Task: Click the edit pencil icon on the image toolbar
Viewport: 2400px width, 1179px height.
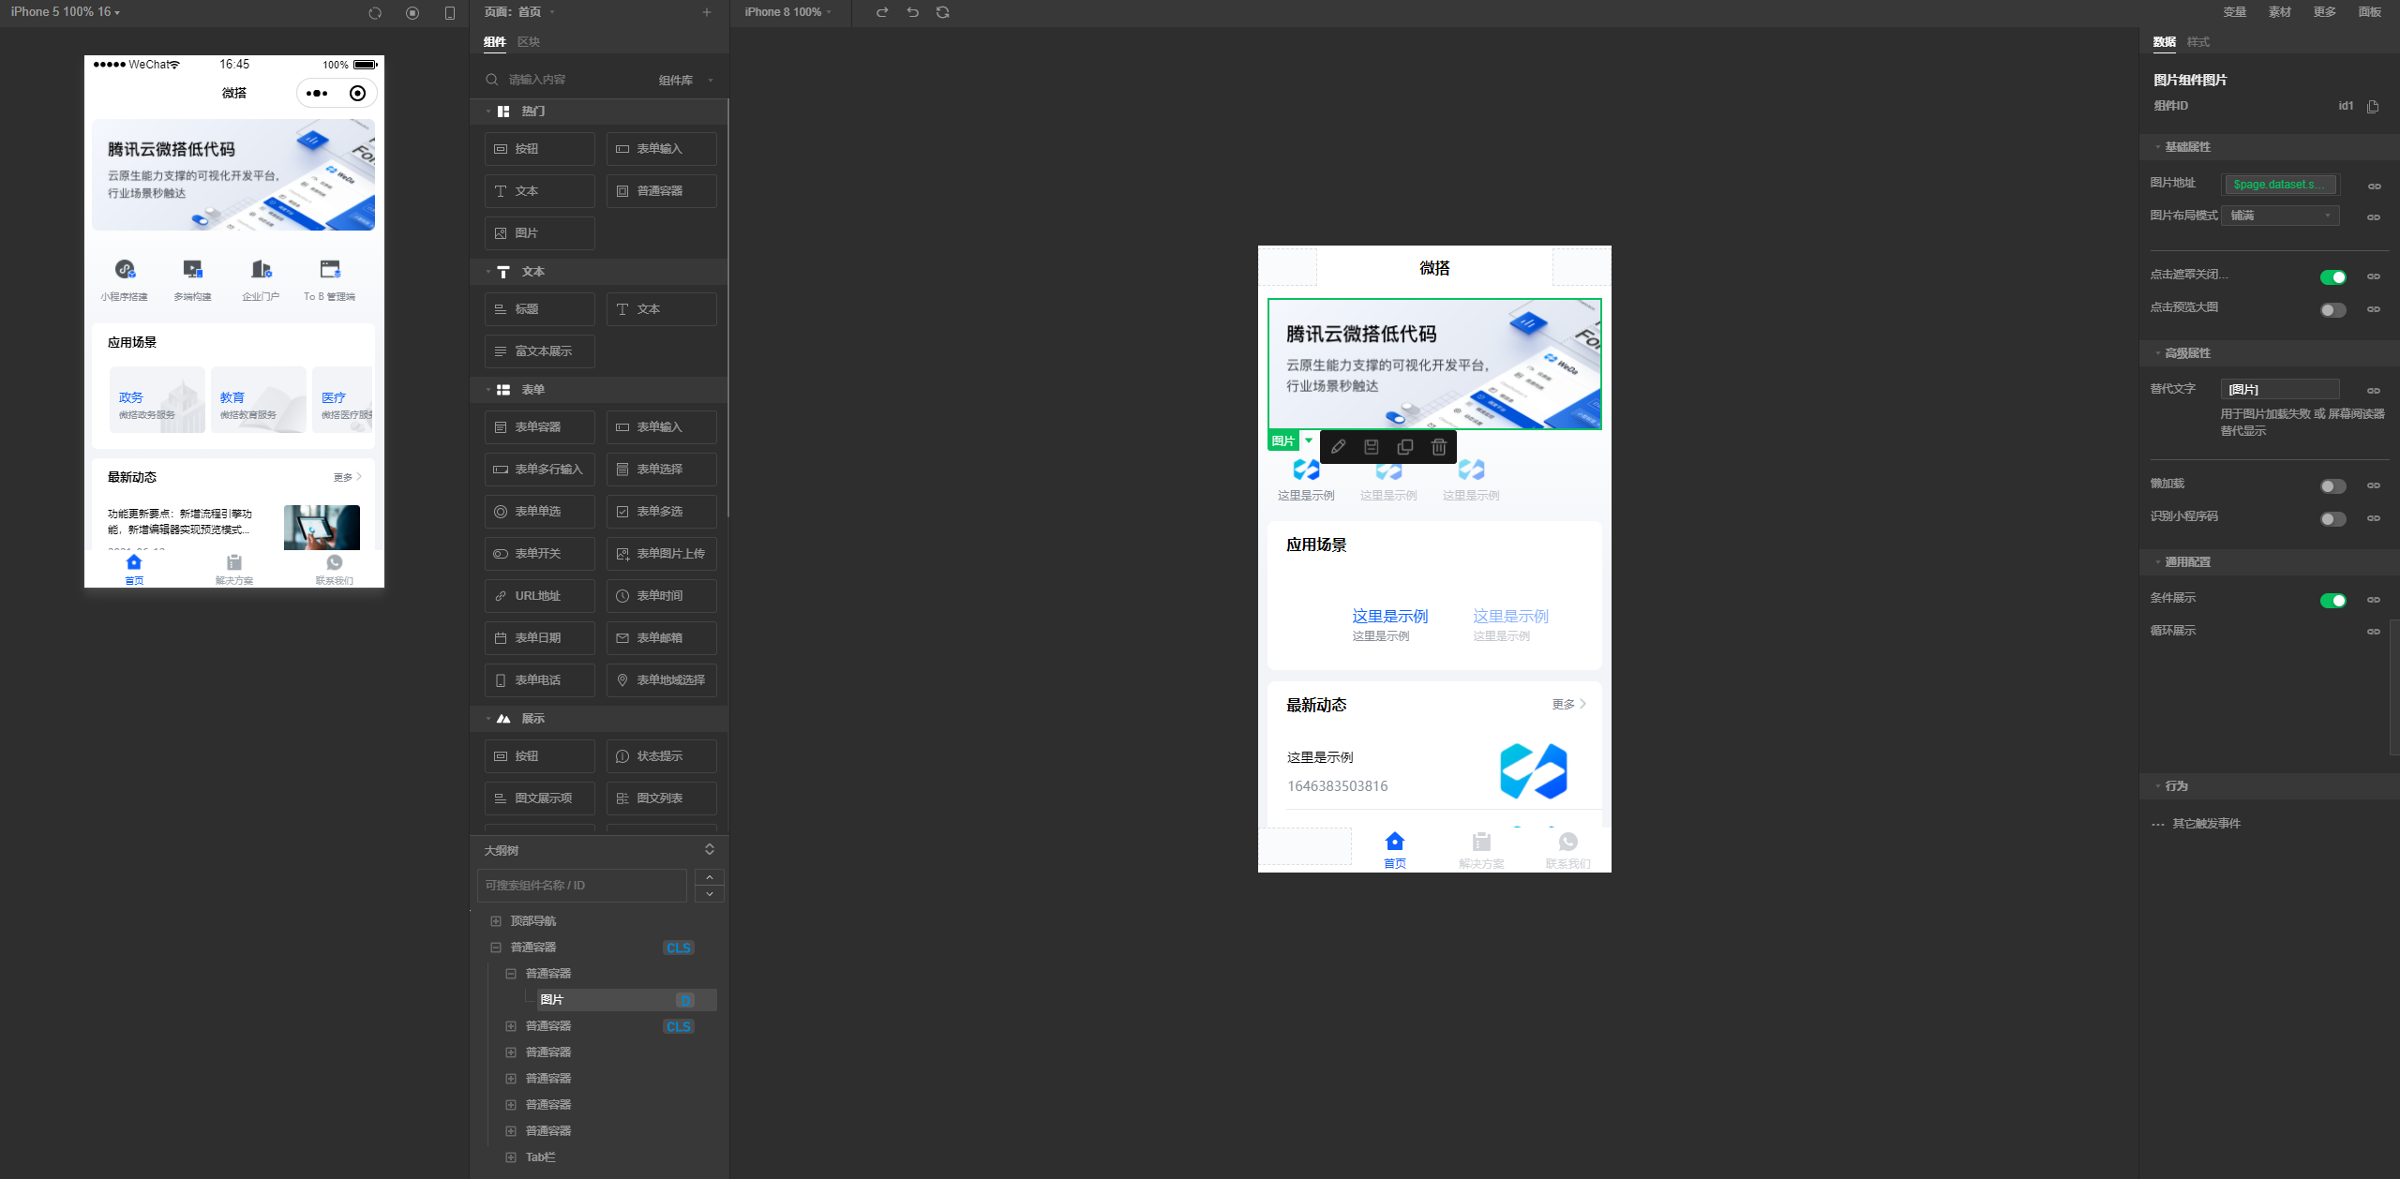Action: (1338, 447)
